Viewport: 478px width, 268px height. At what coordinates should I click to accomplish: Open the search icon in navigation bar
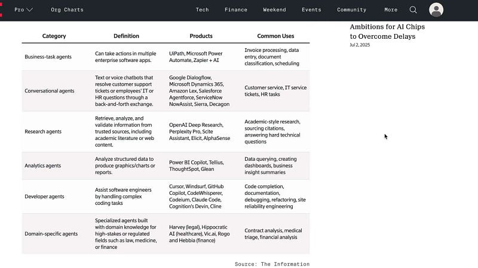[413, 10]
